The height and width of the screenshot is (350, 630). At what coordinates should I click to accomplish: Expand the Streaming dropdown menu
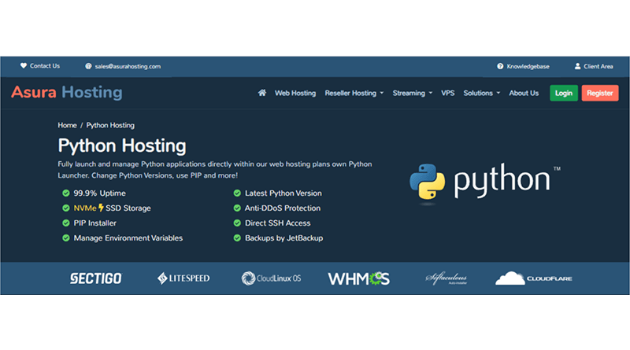click(x=412, y=93)
